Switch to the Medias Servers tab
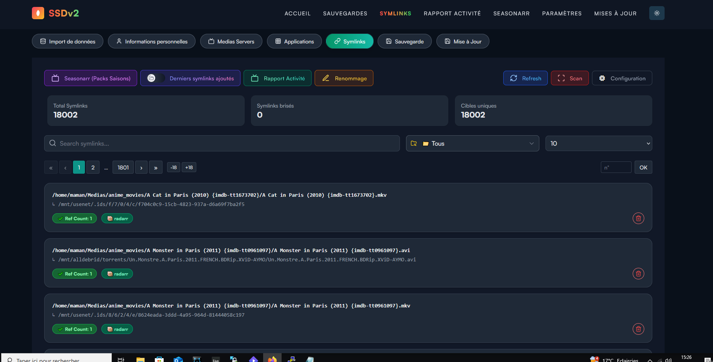This screenshot has width=713, height=362. pyautogui.click(x=231, y=42)
